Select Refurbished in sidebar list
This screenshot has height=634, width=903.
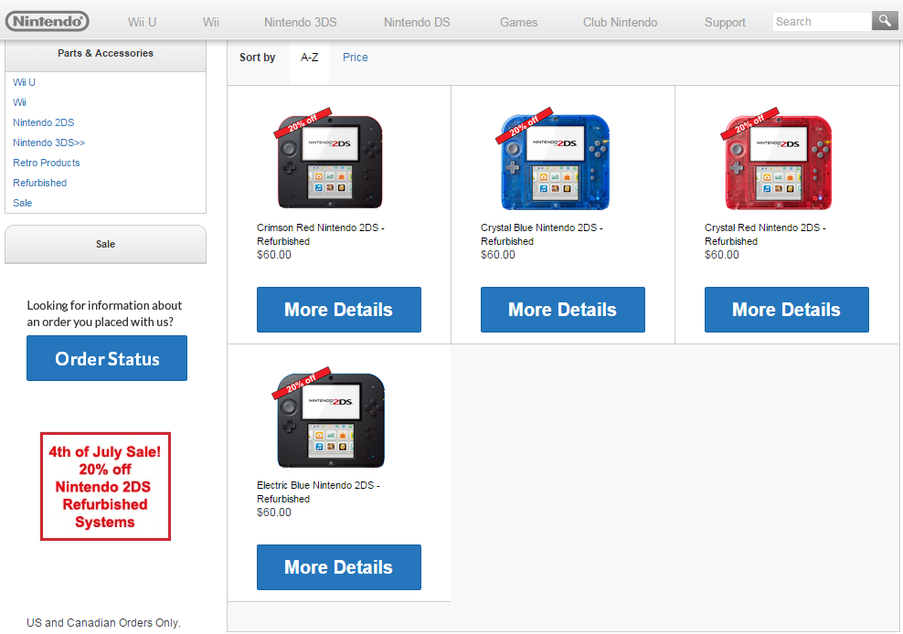pyautogui.click(x=40, y=183)
